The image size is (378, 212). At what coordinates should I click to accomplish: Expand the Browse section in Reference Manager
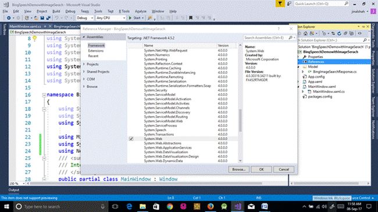tap(84, 86)
